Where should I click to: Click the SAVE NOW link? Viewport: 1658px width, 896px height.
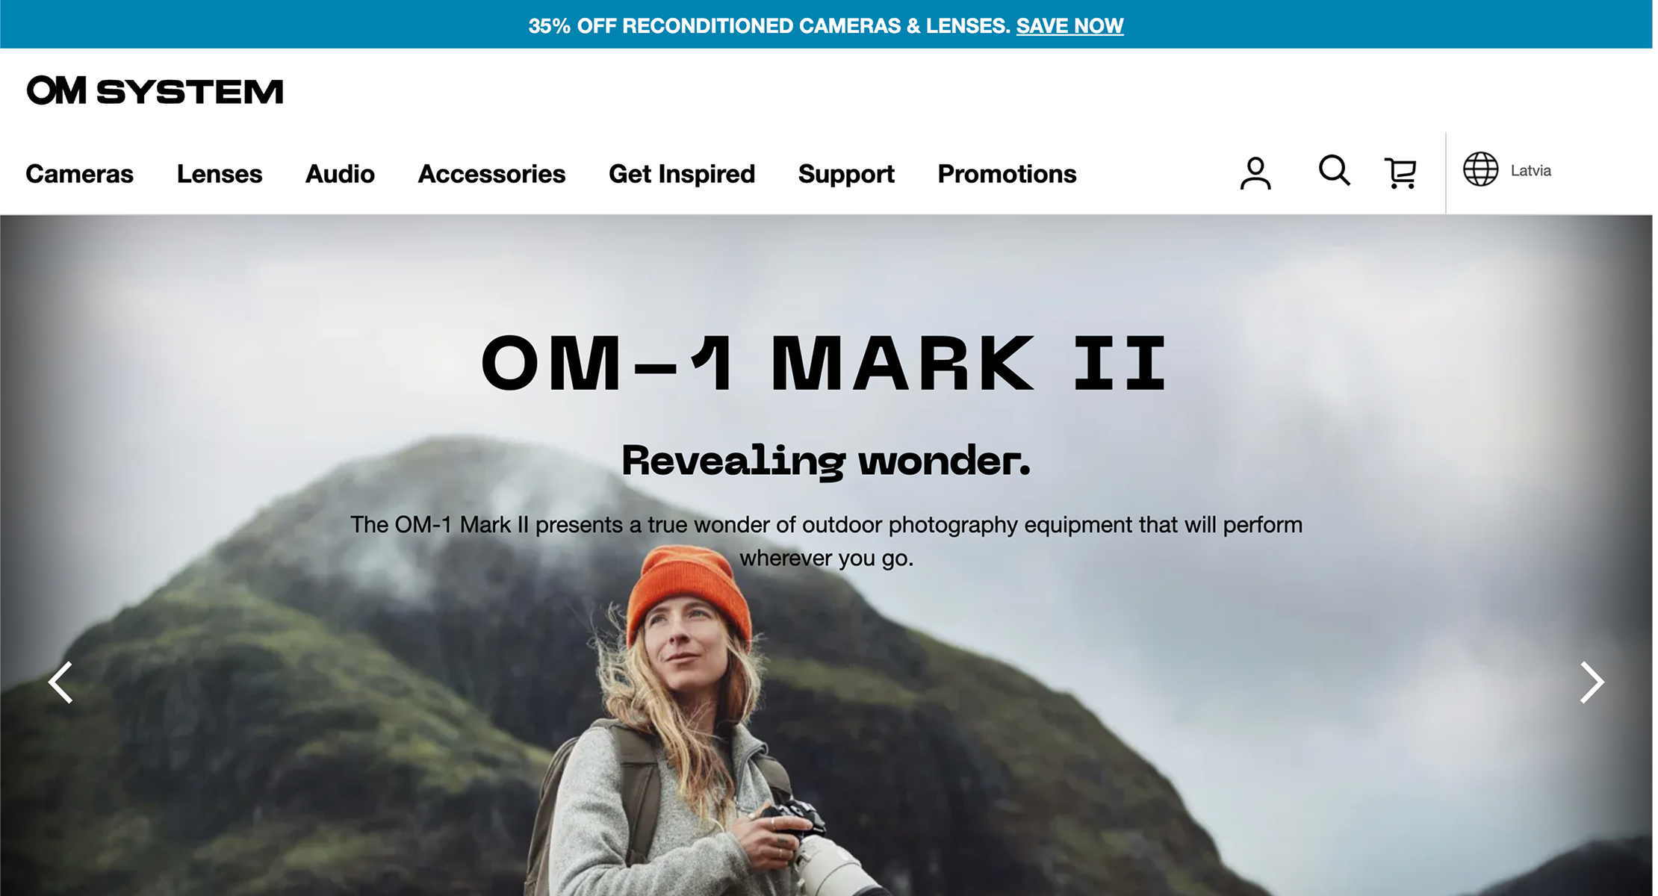point(1069,26)
